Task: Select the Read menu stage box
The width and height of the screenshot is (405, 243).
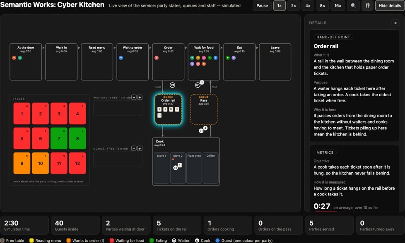Action: (97, 62)
